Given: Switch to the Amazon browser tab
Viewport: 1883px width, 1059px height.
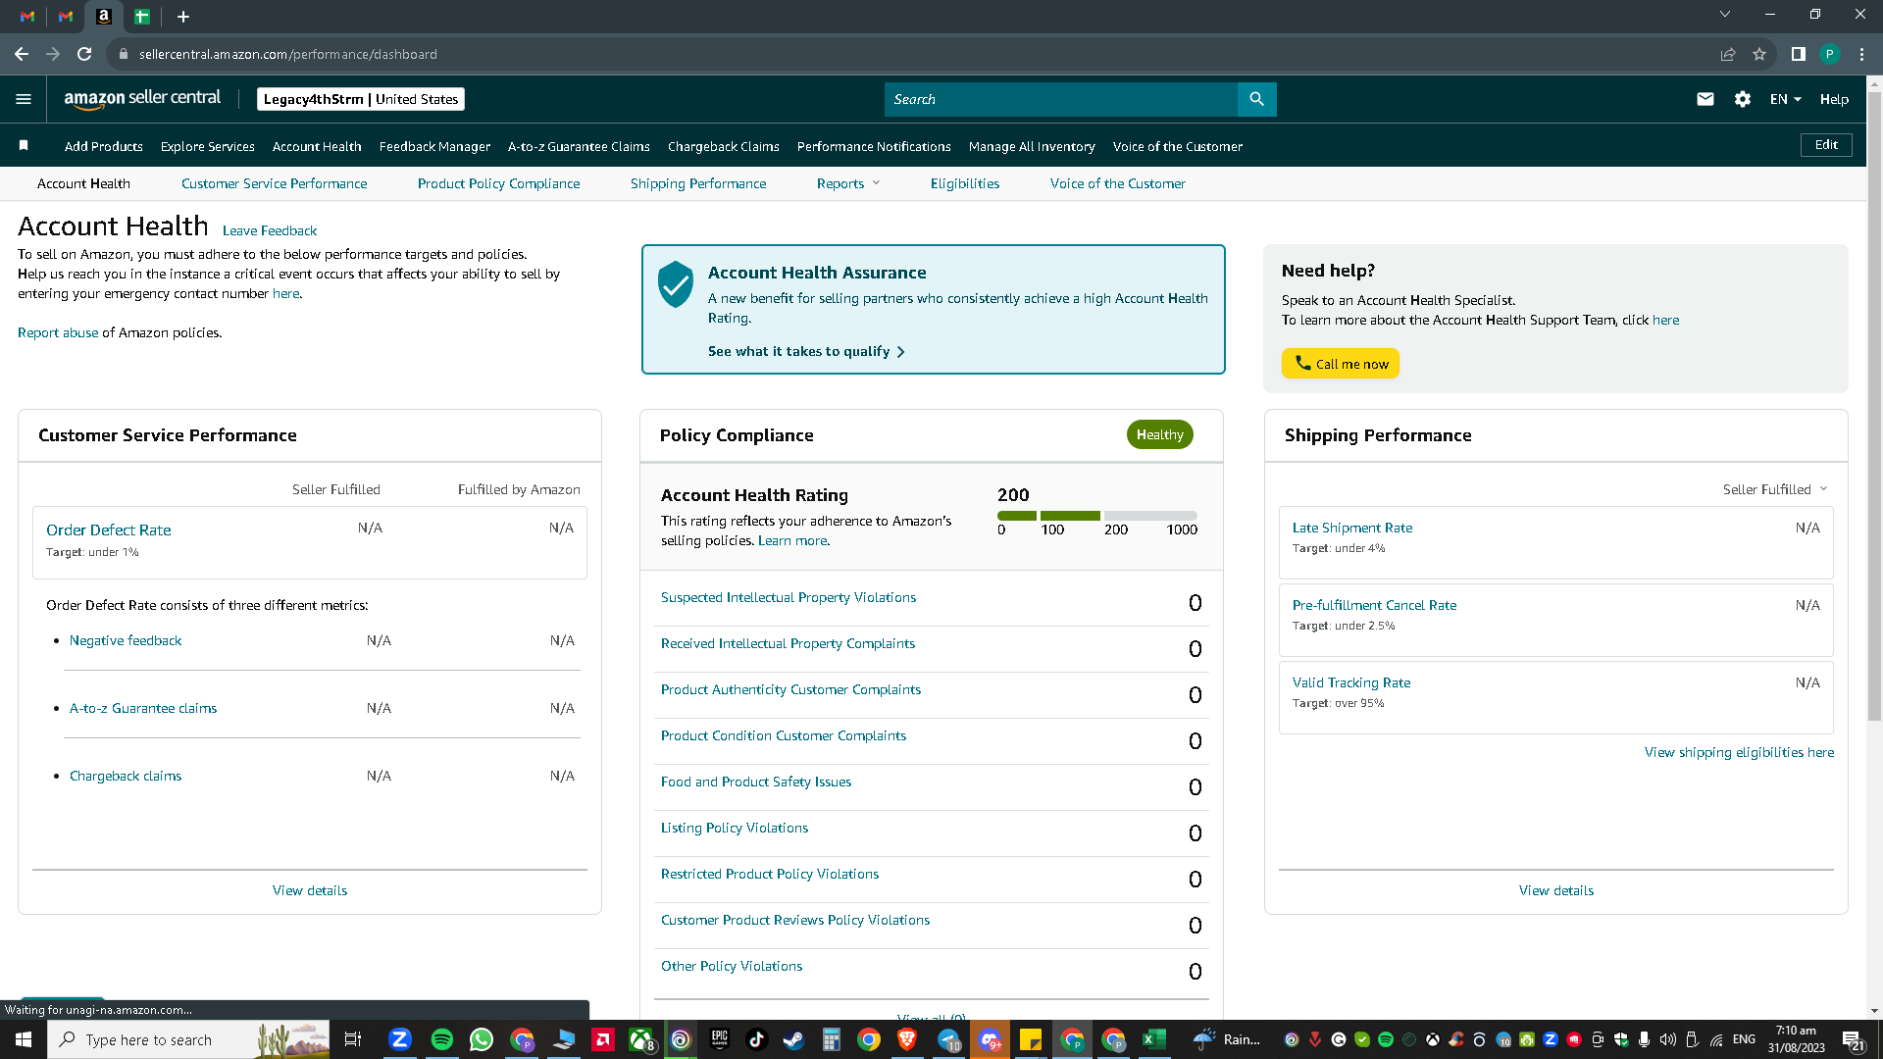Looking at the screenshot, I should pyautogui.click(x=104, y=17).
